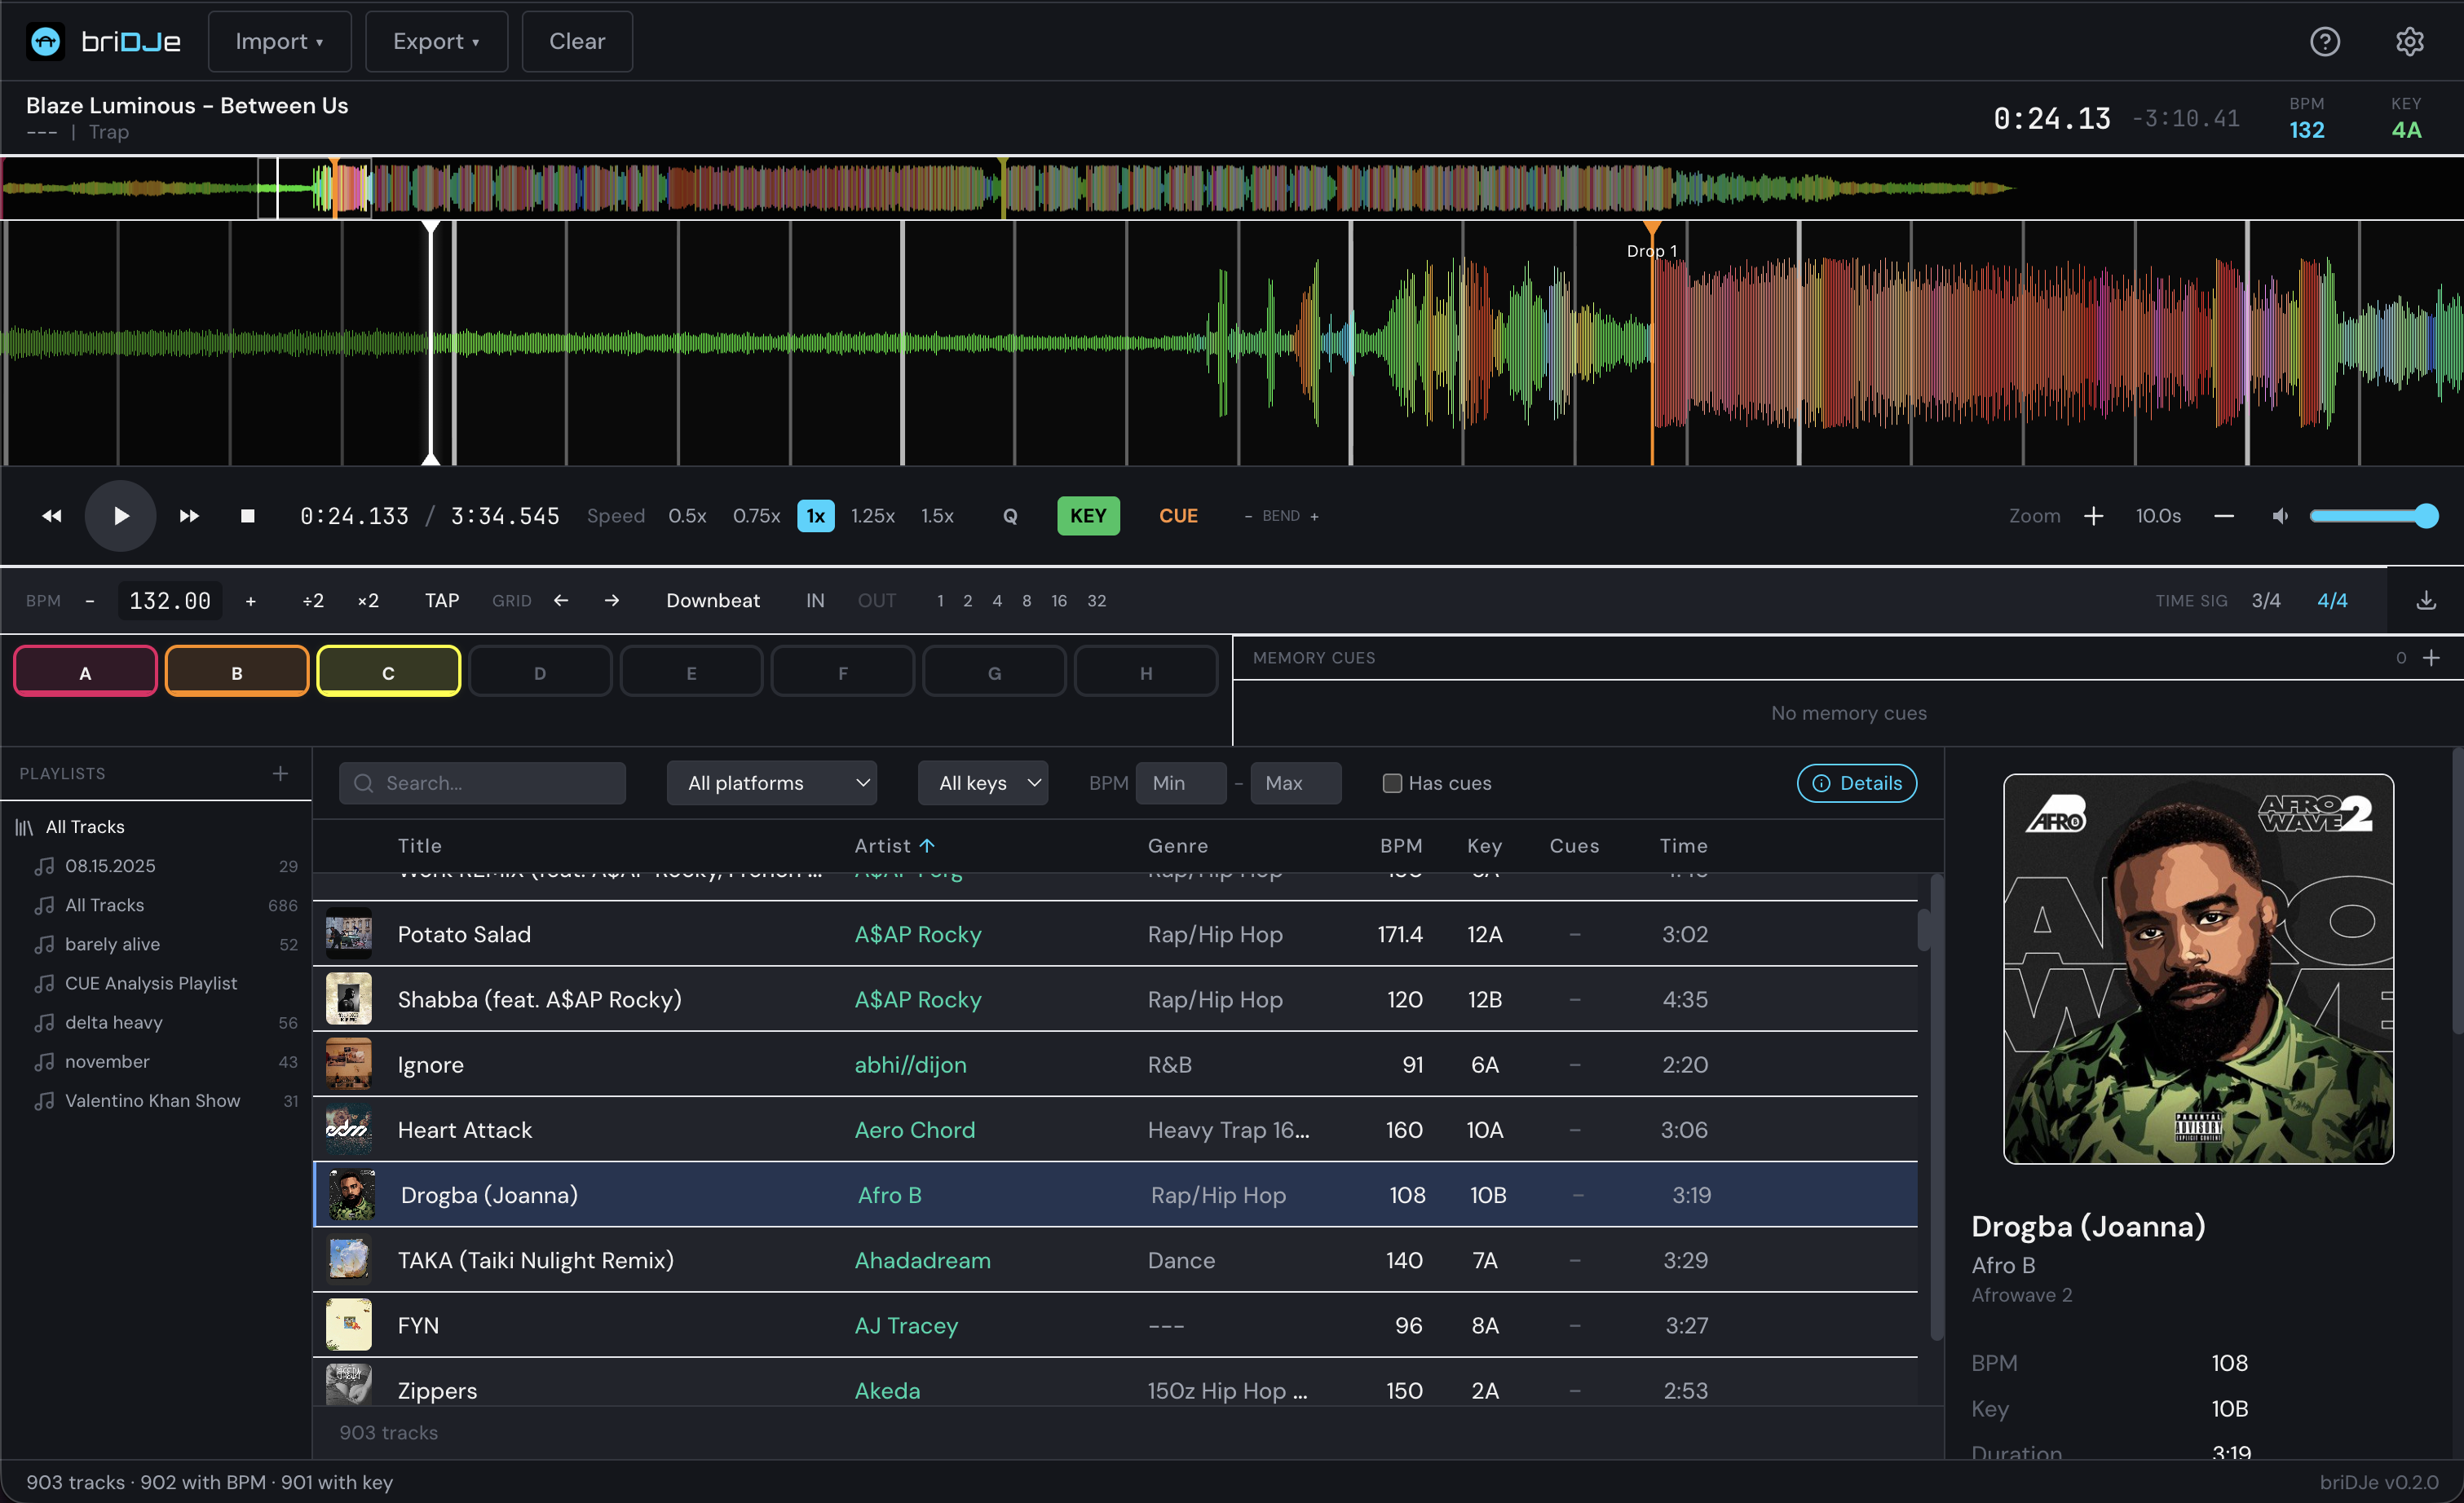
Task: Adjust the volume slider
Action: (2374, 516)
